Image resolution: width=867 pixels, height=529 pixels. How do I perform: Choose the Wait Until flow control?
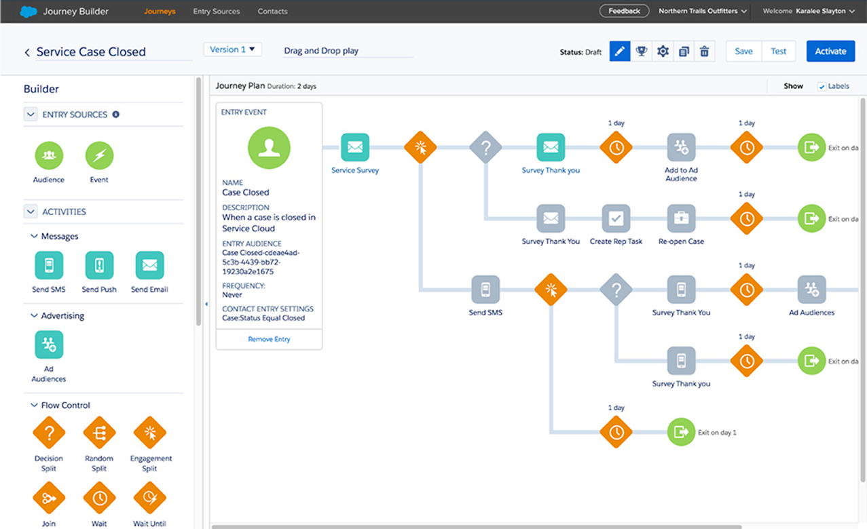[149, 498]
